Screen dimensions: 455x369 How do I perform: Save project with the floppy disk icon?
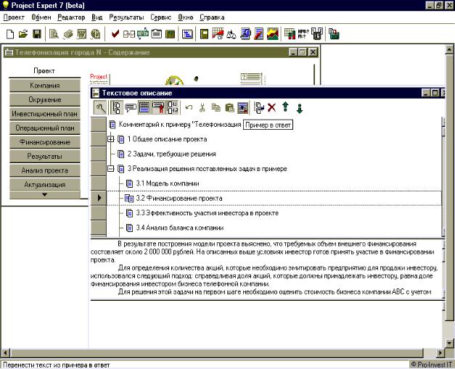click(37, 34)
